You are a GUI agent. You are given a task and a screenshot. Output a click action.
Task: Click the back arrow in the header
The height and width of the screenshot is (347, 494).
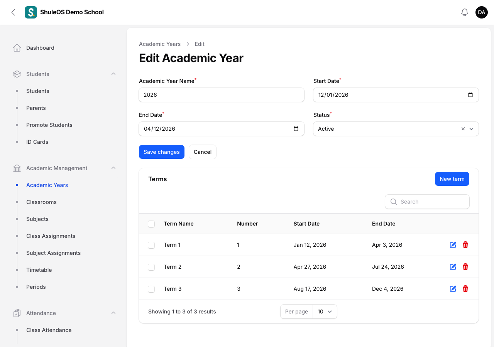pos(13,12)
